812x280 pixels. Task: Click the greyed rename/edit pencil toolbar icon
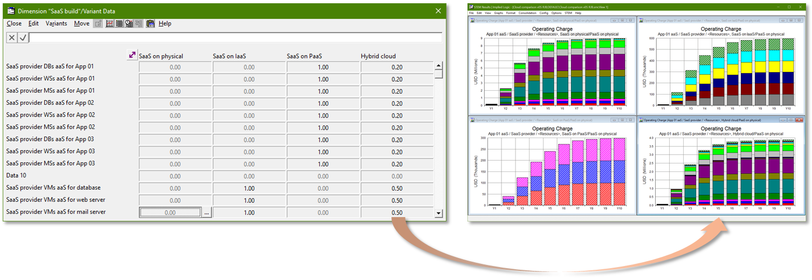(98, 24)
